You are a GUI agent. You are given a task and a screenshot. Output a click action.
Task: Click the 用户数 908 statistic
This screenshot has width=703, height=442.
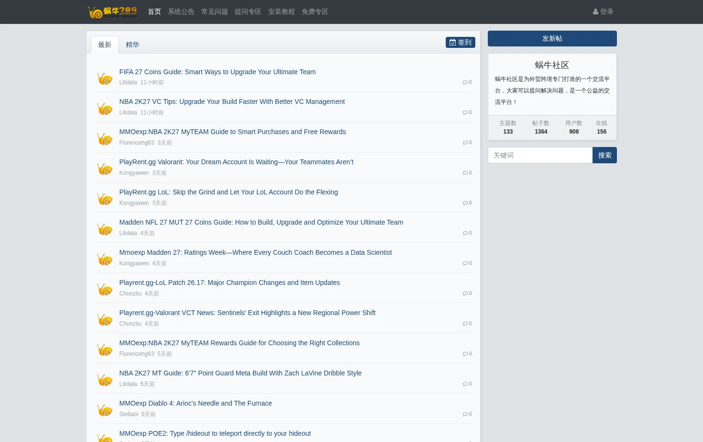point(574,127)
